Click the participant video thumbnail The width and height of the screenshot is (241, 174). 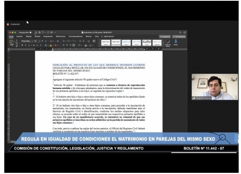point(215,87)
